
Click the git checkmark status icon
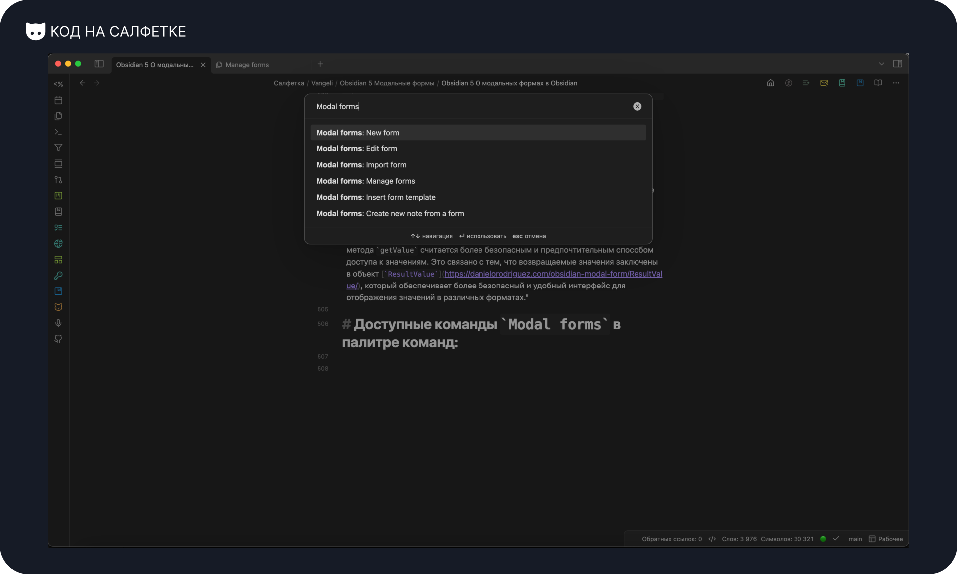[x=836, y=539]
